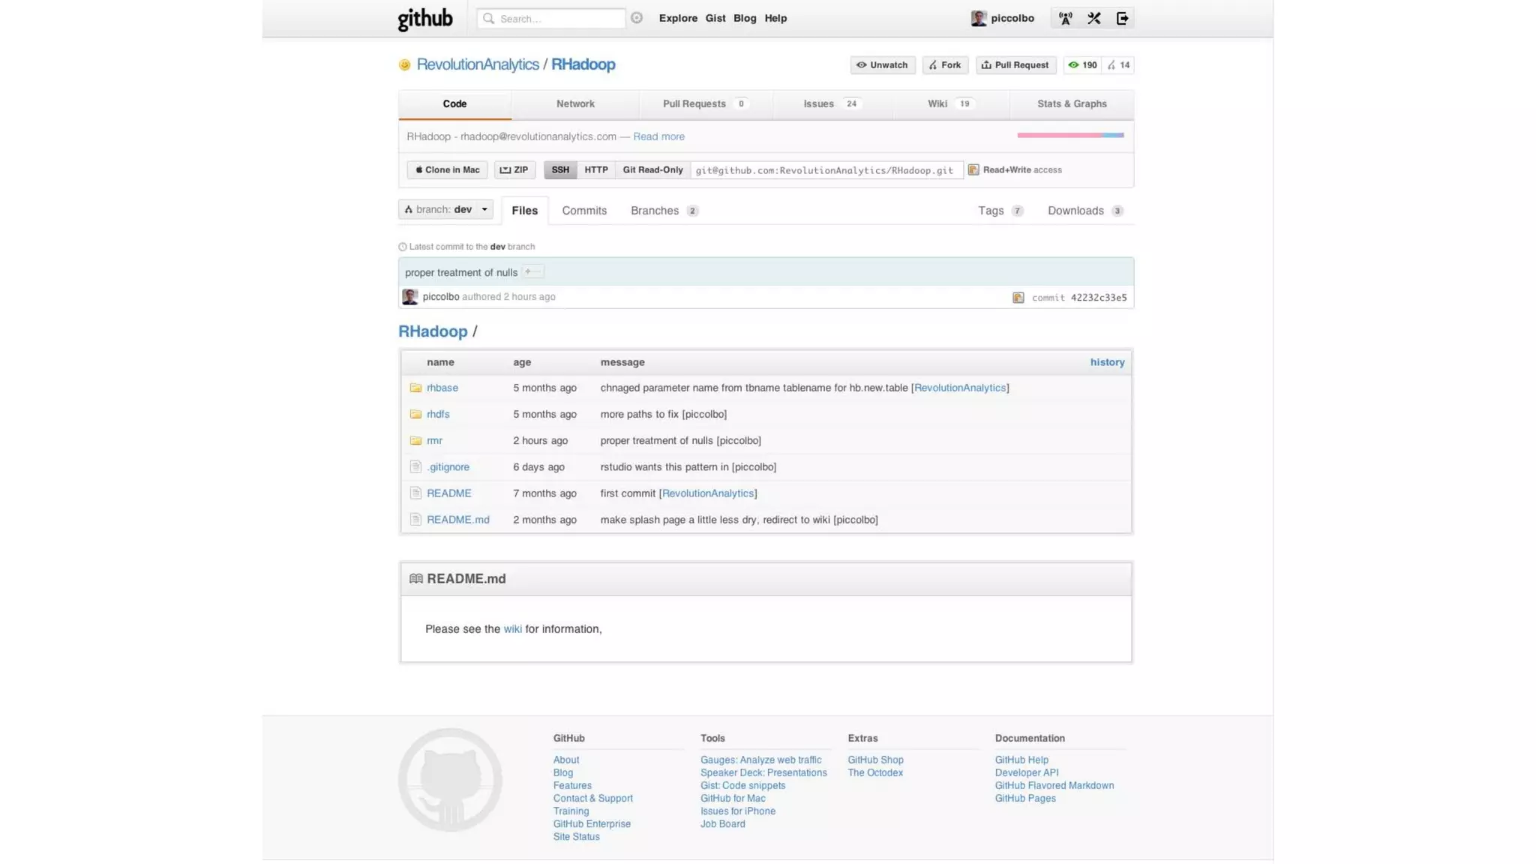Screen dimensions: 1536x864
Task: Switch to the Network tab
Action: pos(575,104)
